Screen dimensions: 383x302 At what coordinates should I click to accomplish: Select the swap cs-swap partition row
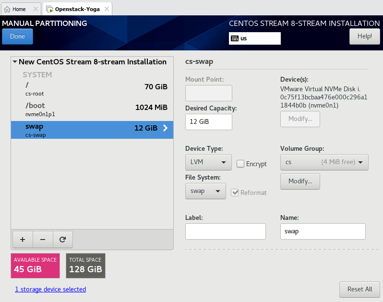92,130
